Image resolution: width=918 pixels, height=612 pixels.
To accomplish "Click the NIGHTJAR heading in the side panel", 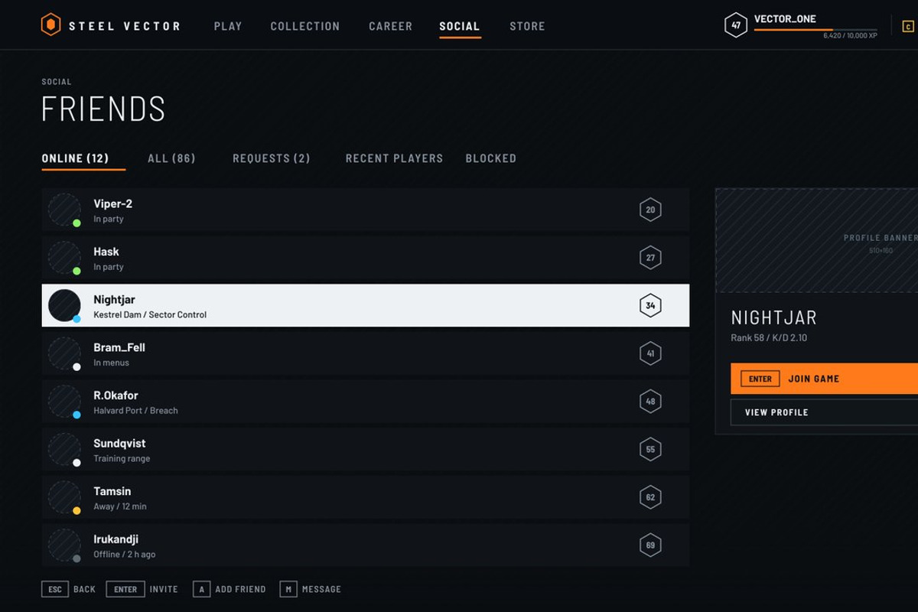I will point(774,317).
